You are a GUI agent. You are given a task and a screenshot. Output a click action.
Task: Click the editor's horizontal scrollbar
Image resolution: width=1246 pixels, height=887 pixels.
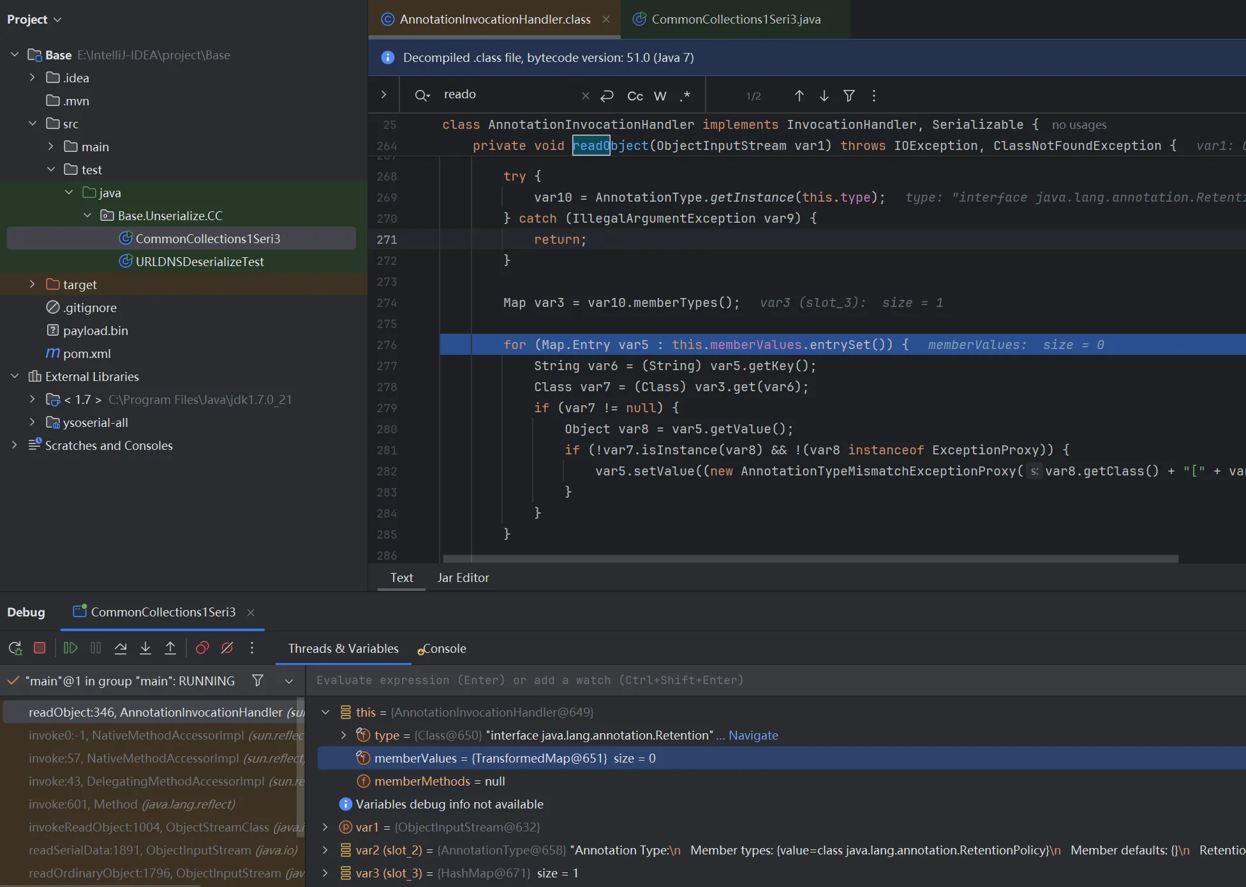click(810, 559)
